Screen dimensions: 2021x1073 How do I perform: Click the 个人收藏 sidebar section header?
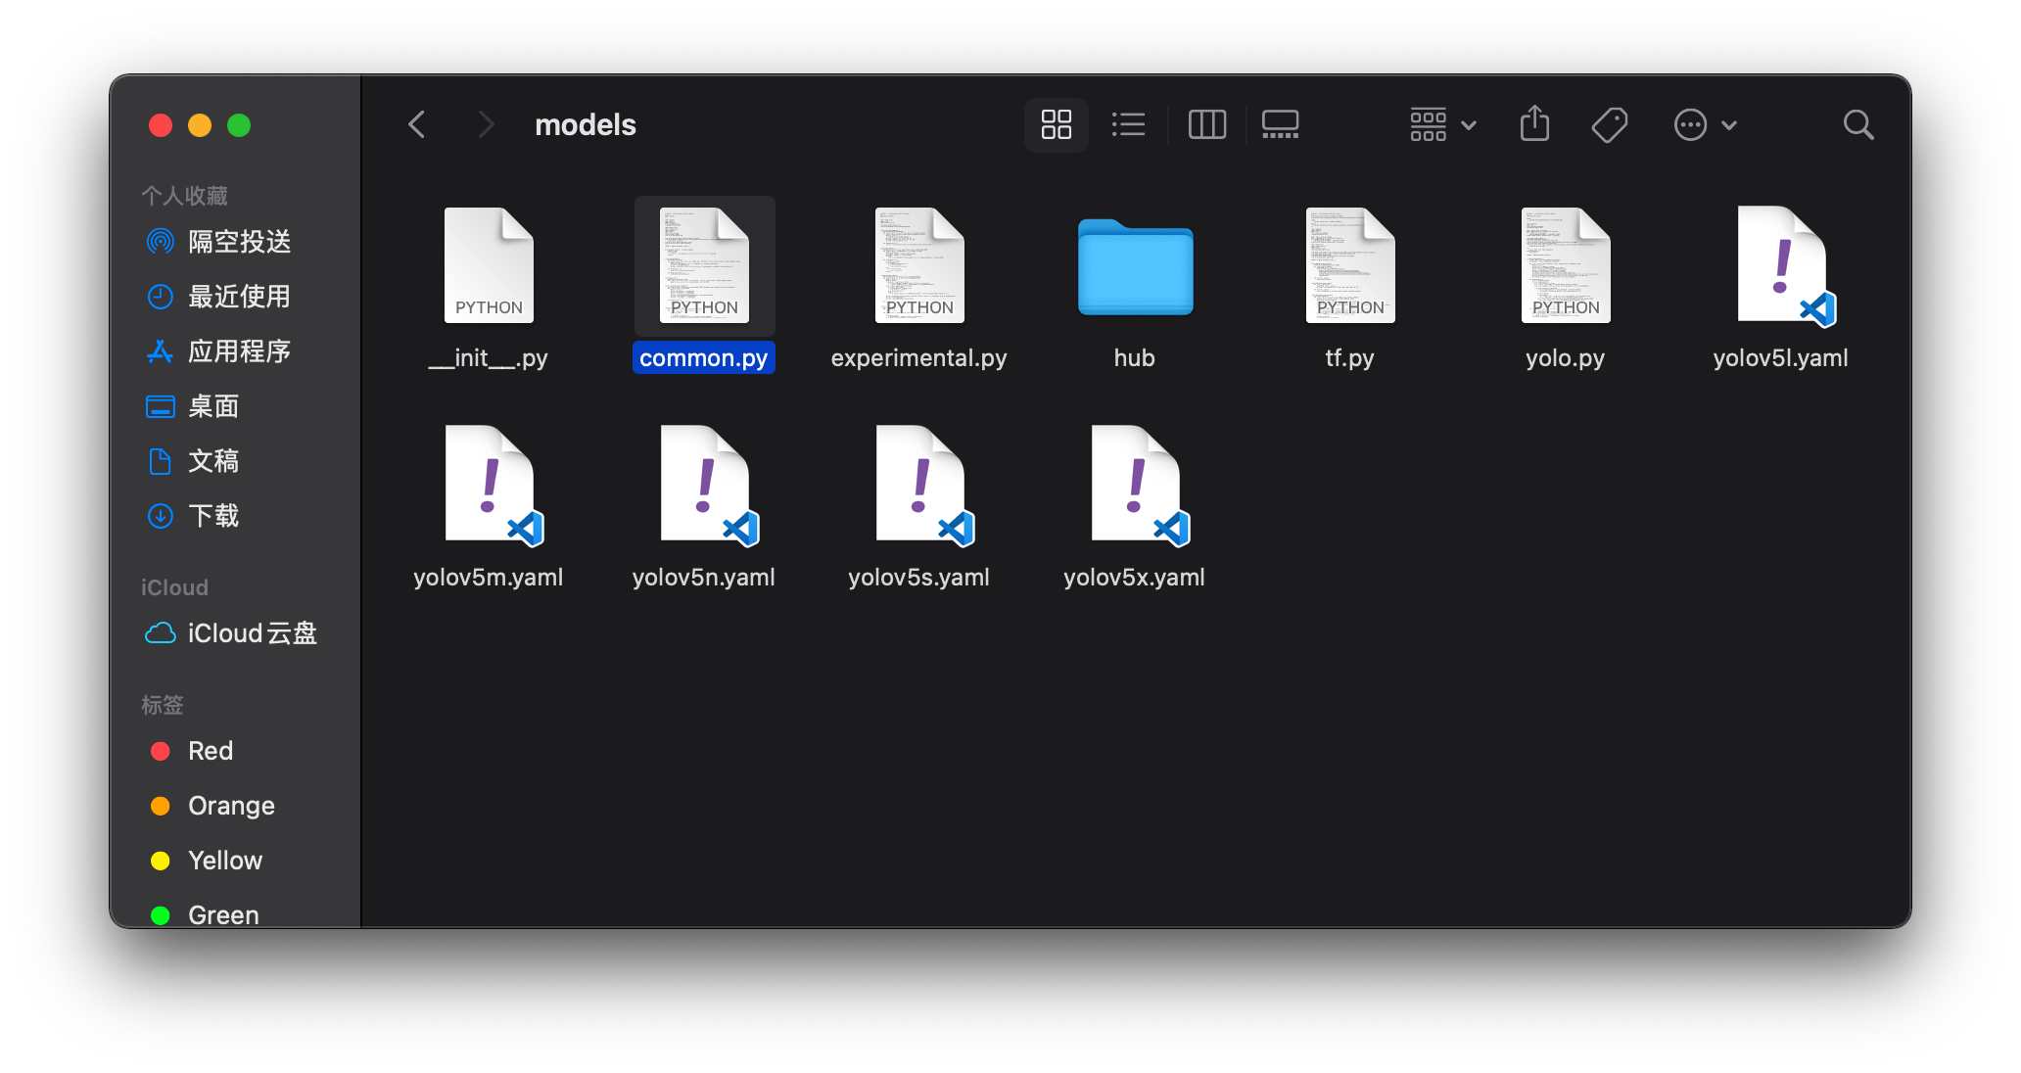[x=185, y=196]
